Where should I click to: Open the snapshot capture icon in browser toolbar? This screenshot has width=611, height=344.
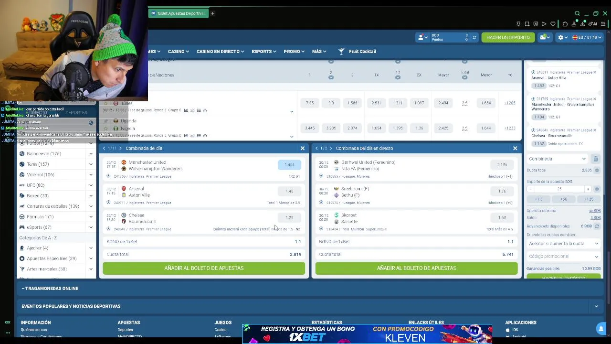(x=527, y=24)
